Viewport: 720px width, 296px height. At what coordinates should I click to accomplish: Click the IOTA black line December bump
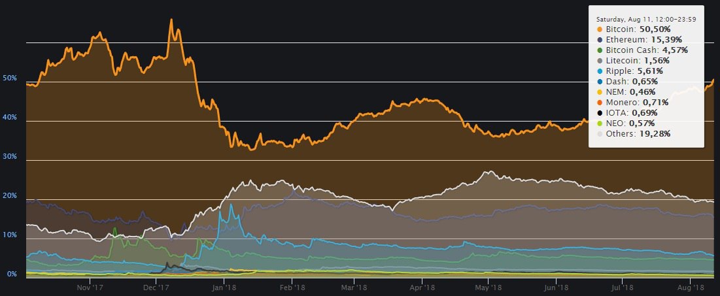coord(167,263)
